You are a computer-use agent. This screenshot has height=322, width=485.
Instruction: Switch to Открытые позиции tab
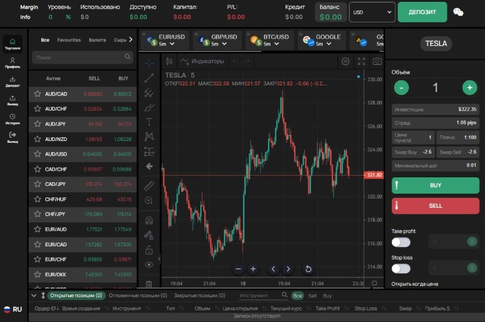pos(76,295)
